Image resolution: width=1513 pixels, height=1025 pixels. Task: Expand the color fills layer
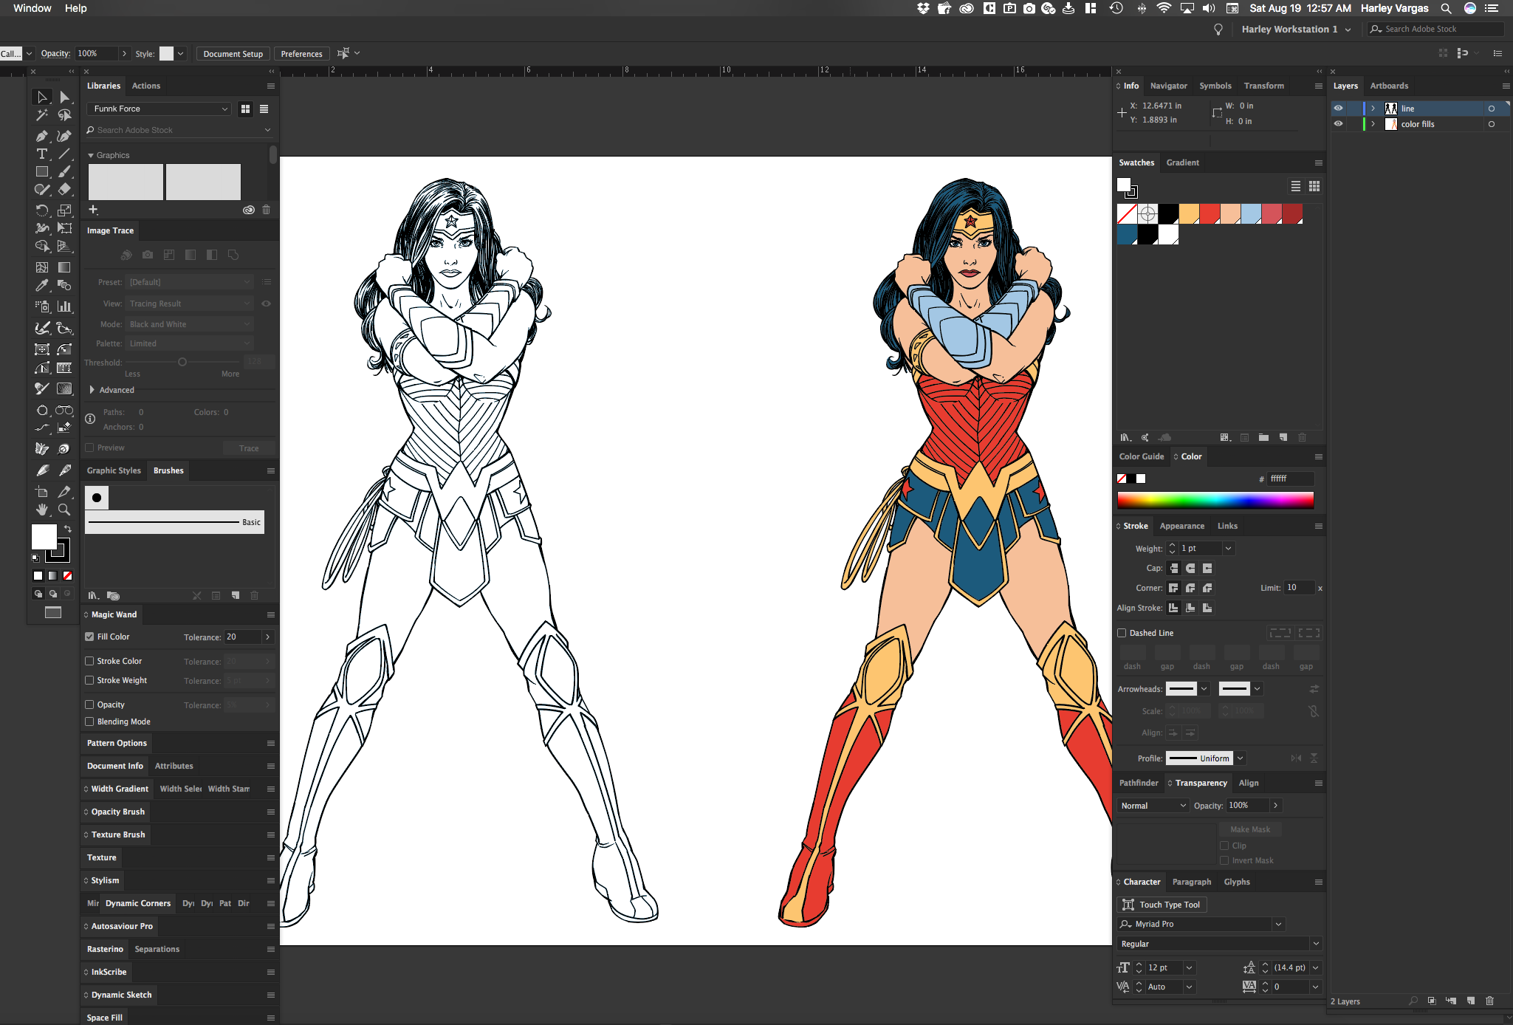(x=1373, y=124)
